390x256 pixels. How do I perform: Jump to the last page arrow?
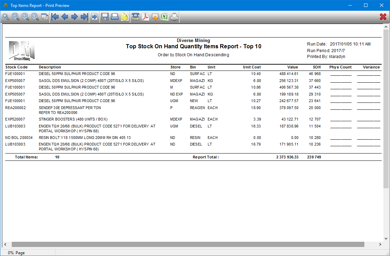coord(84,17)
